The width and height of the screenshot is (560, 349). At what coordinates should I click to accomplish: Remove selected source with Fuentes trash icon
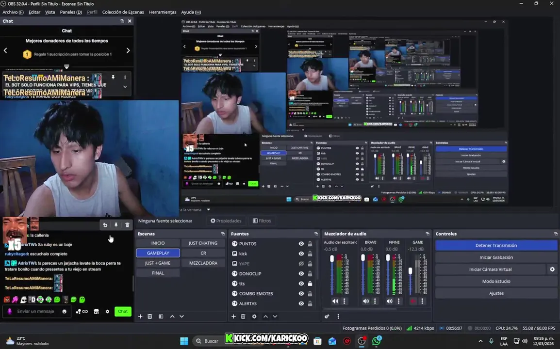tap(243, 317)
